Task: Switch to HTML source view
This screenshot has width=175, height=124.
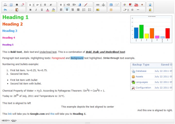Action: 5,5
